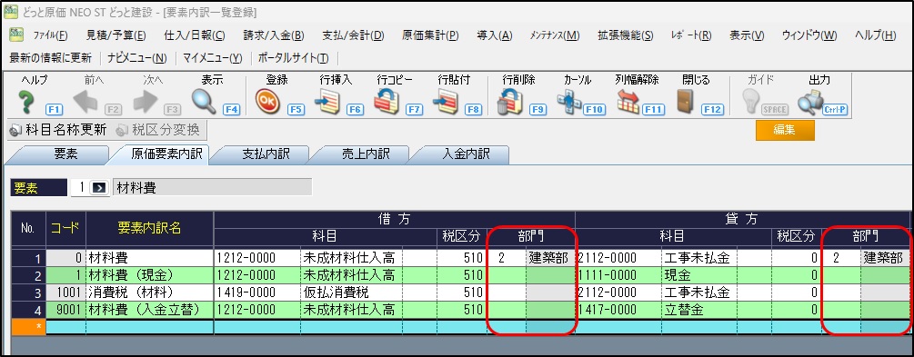914x357 pixels.
Task: Open the メンテナンス(M) menu
Action: pos(555,35)
